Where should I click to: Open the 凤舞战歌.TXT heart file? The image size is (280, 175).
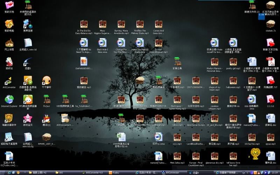pyautogui.click(x=271, y=80)
